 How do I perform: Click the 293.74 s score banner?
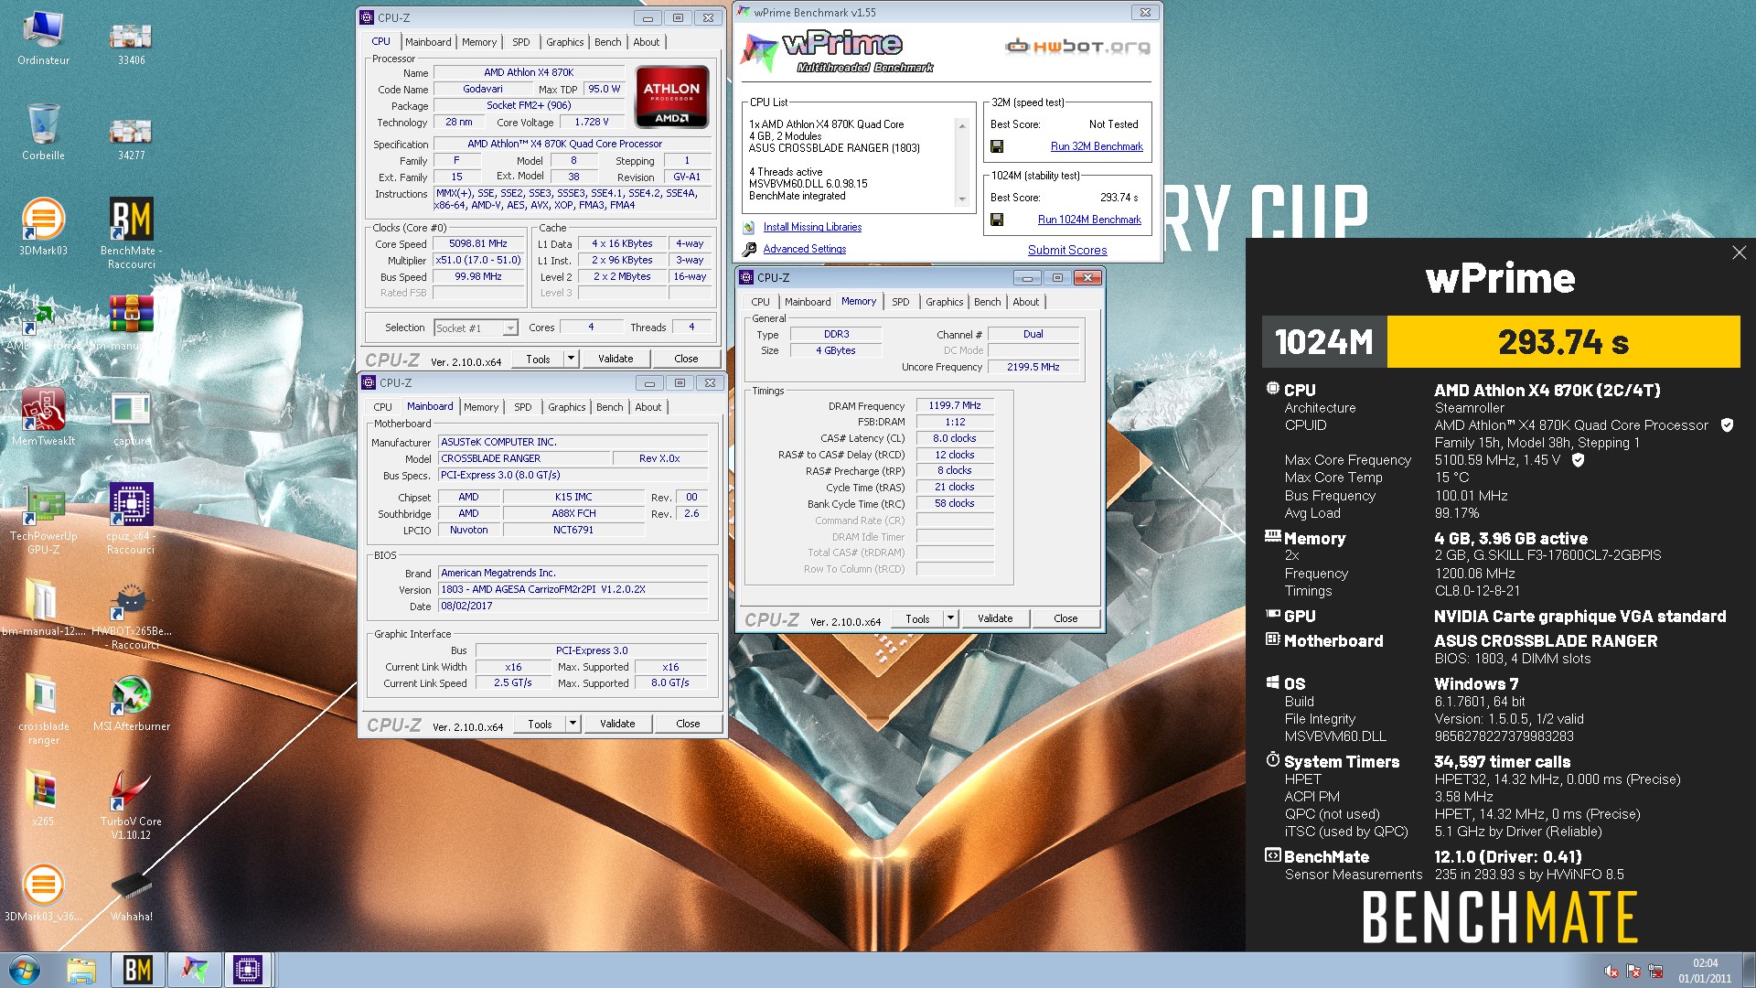pyautogui.click(x=1563, y=342)
